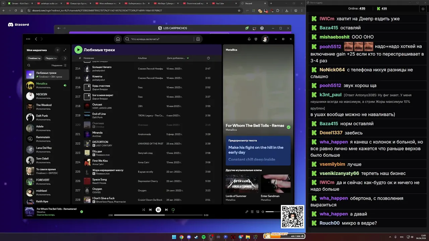The height and width of the screenshot is (241, 429).
Task: Open Сказки Лесной Нимфы album on row 214
Action: coord(150,69)
